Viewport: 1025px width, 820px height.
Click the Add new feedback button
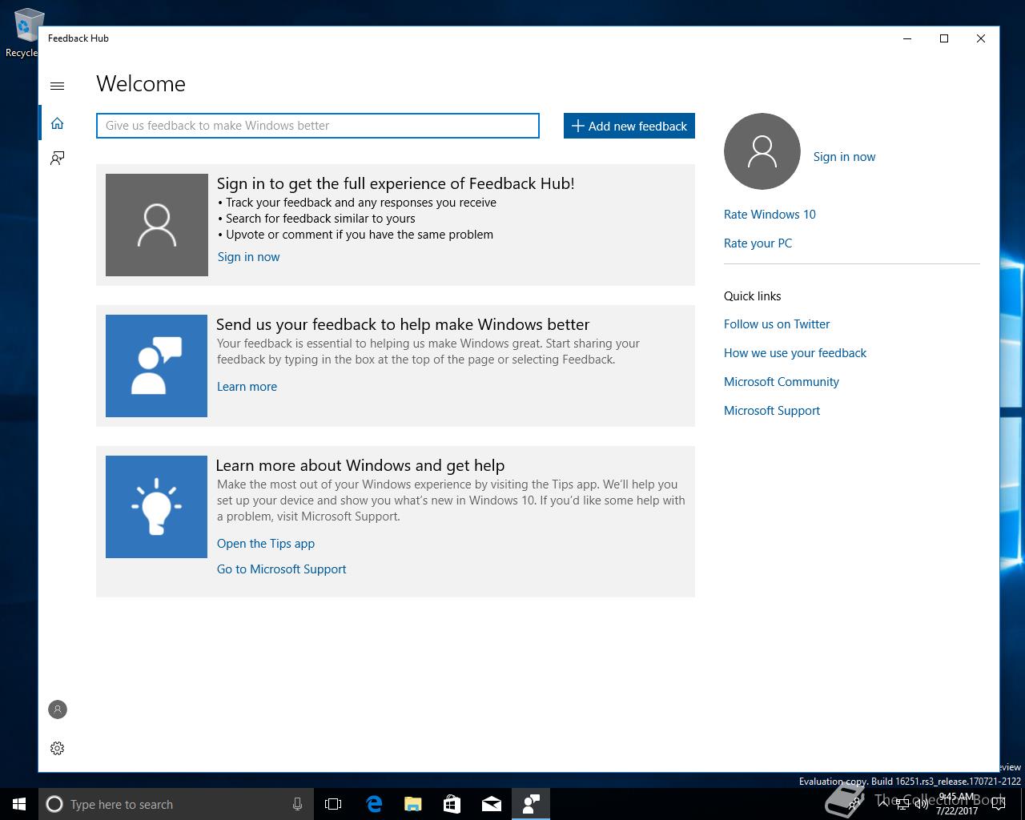629,126
